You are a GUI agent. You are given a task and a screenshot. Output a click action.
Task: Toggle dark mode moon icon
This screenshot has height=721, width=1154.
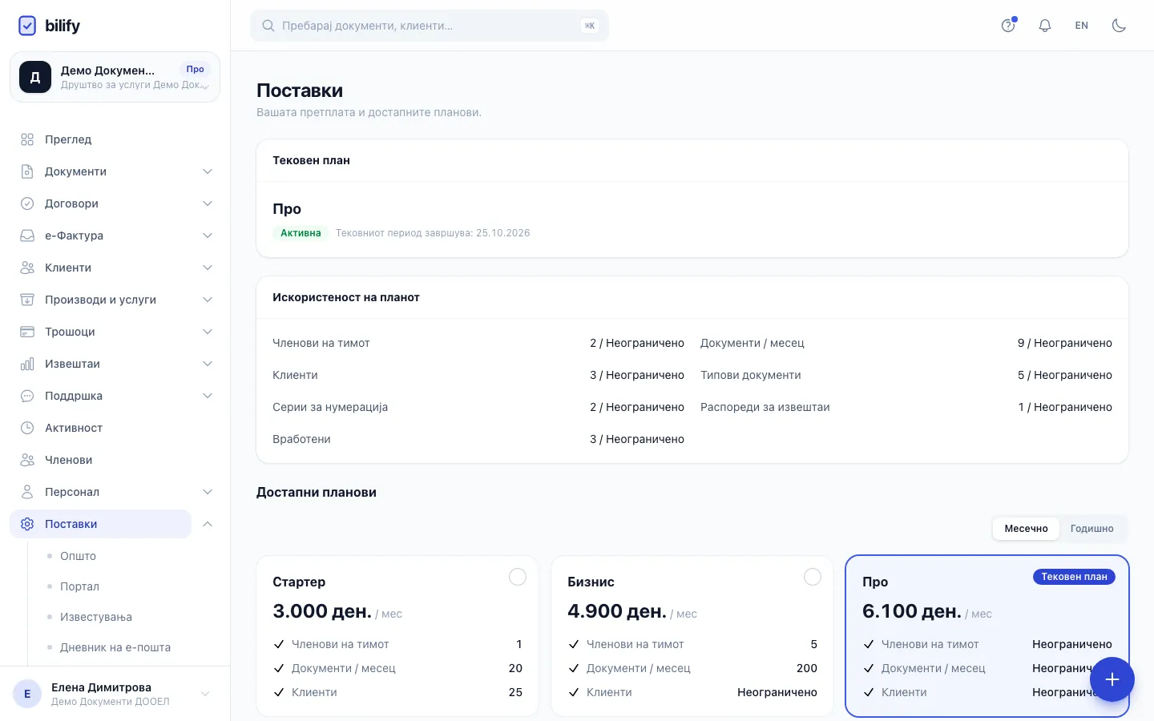(x=1119, y=26)
